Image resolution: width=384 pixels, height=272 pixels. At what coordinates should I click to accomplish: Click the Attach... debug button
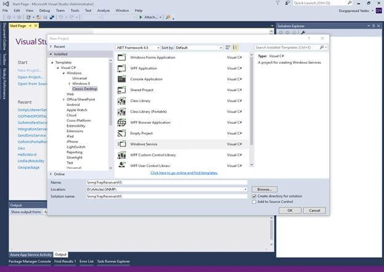click(x=150, y=17)
